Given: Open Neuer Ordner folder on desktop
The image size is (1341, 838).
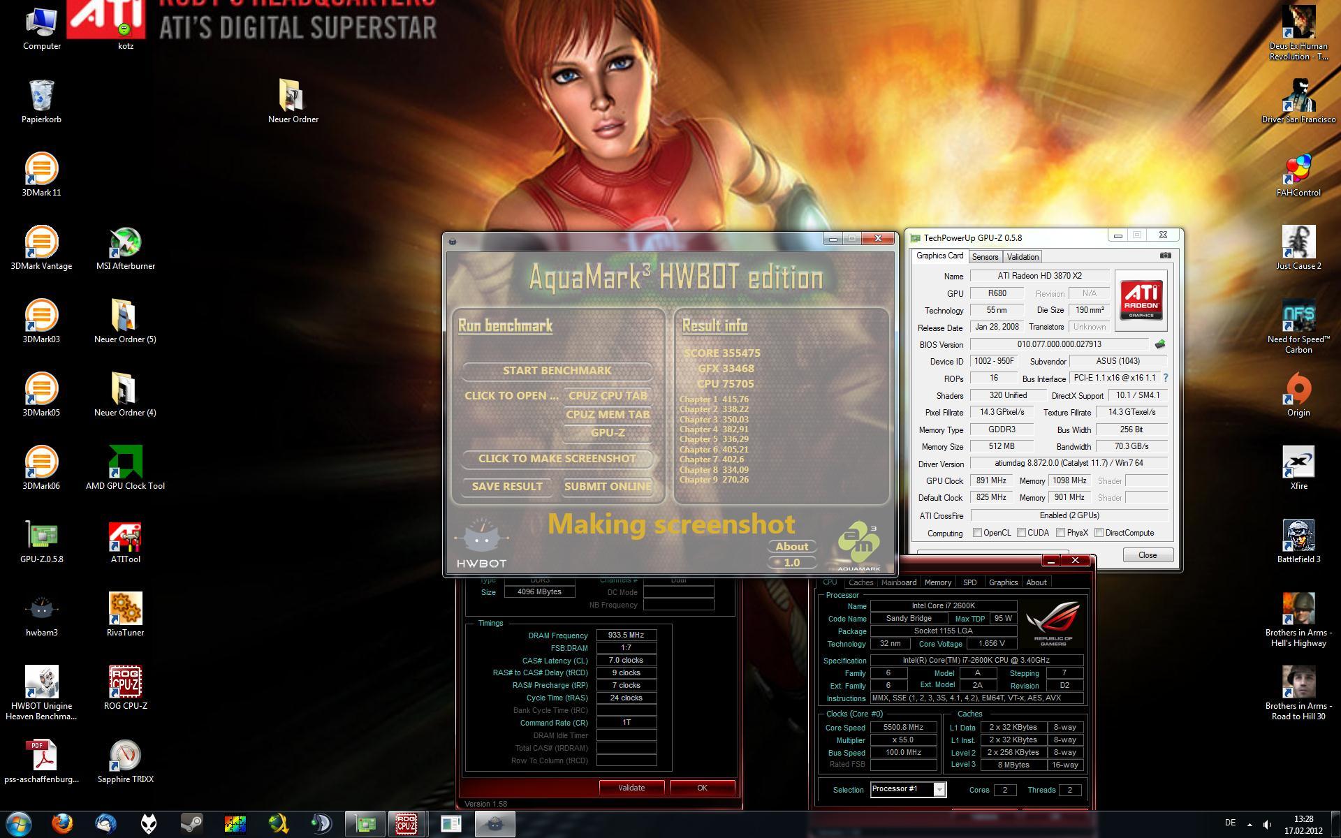Looking at the screenshot, I should (x=293, y=101).
